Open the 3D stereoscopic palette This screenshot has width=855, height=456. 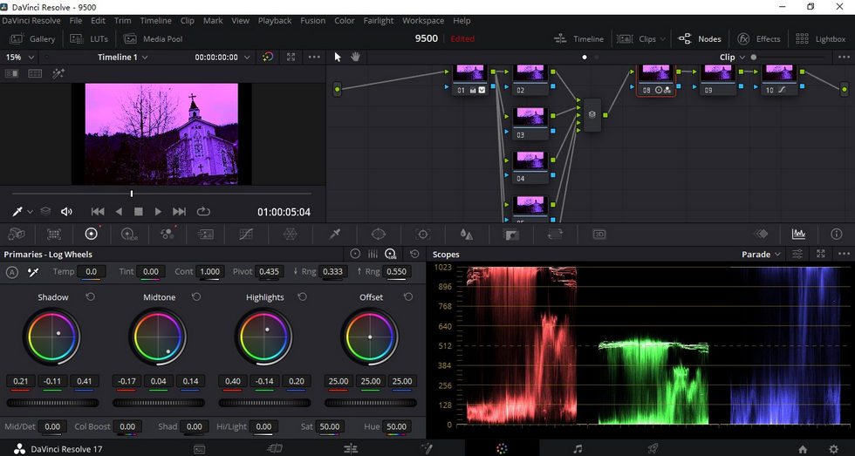coord(598,235)
